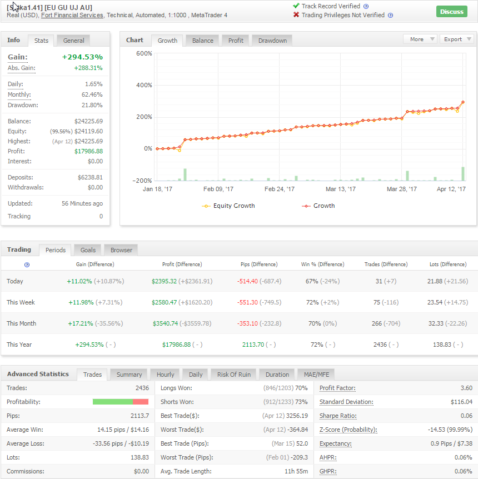Click the Abs. Gain label
The height and width of the screenshot is (479, 478).
click(x=21, y=68)
